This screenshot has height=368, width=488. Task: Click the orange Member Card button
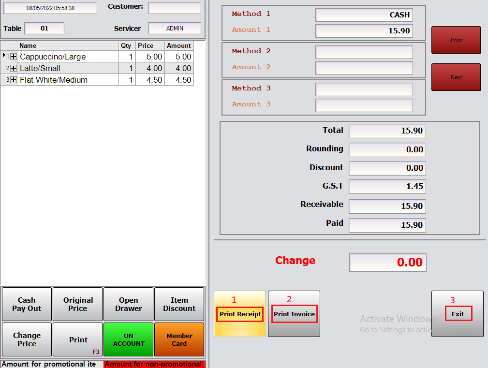[179, 339]
